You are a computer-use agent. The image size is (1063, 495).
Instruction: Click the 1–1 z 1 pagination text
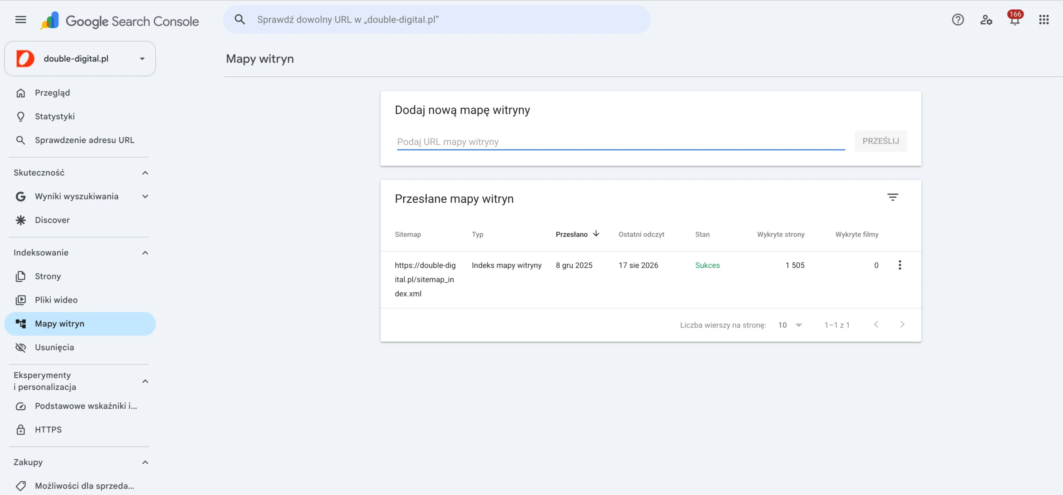click(x=837, y=325)
